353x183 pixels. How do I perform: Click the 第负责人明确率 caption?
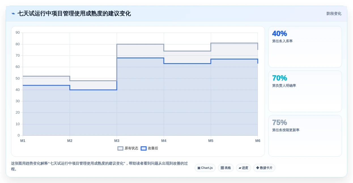(284, 86)
